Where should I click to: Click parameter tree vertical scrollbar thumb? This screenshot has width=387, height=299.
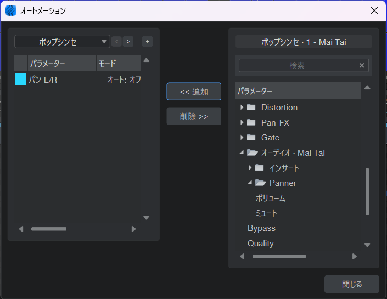tap(367, 191)
